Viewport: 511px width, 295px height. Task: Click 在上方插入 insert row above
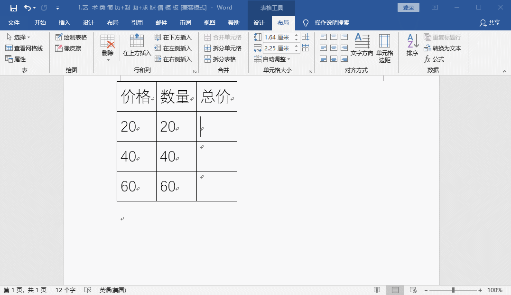(137, 45)
